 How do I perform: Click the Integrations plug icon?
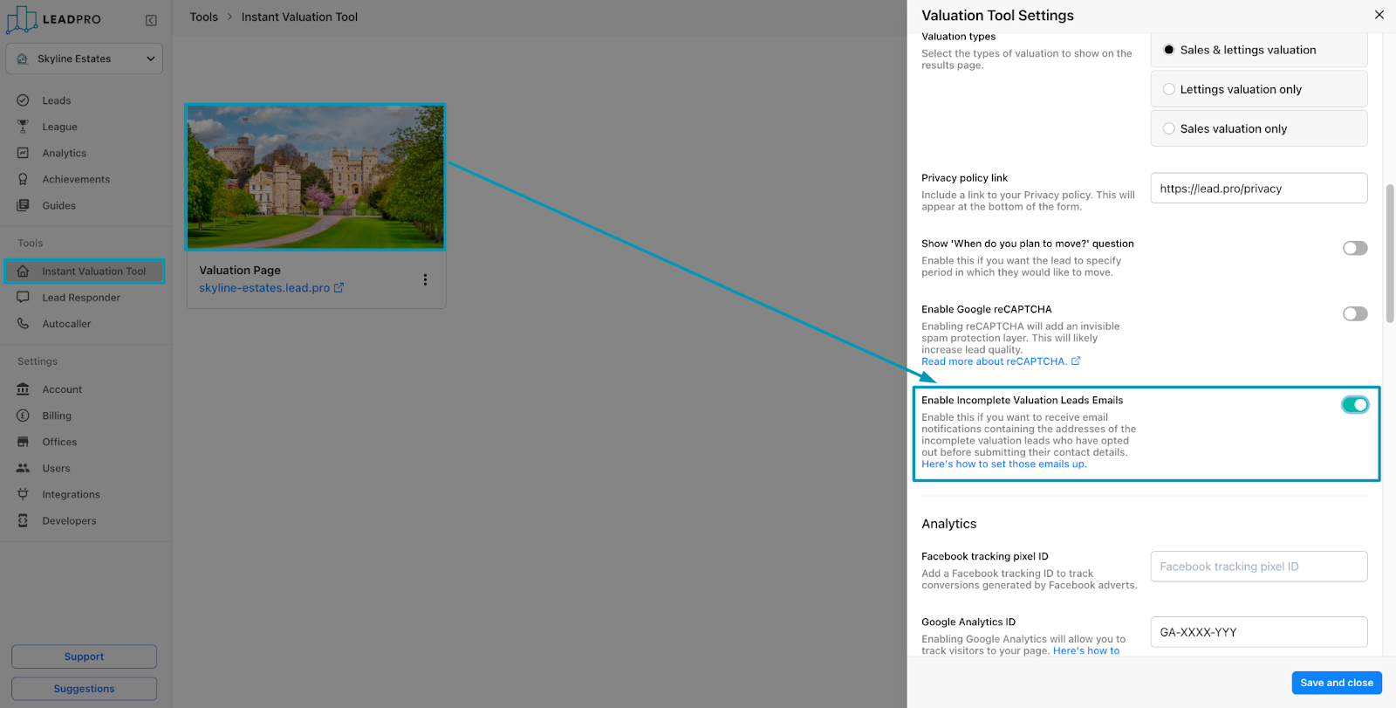point(24,494)
